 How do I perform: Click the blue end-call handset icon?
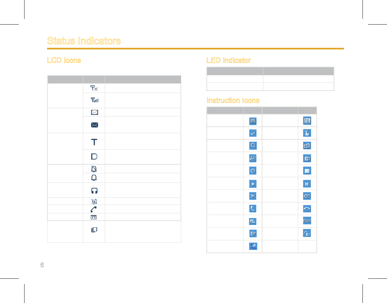pyautogui.click(x=307, y=209)
